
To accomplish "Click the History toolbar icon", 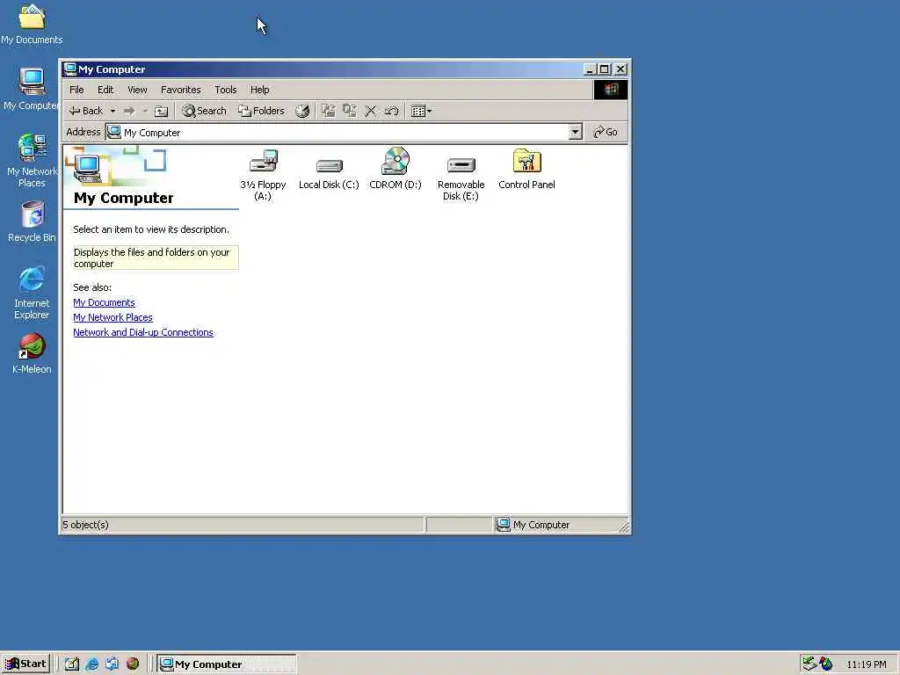I will pyautogui.click(x=302, y=111).
